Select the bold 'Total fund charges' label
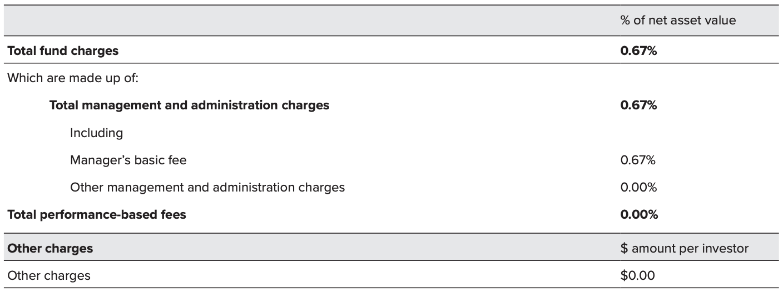This screenshot has width=783, height=292. click(x=63, y=51)
